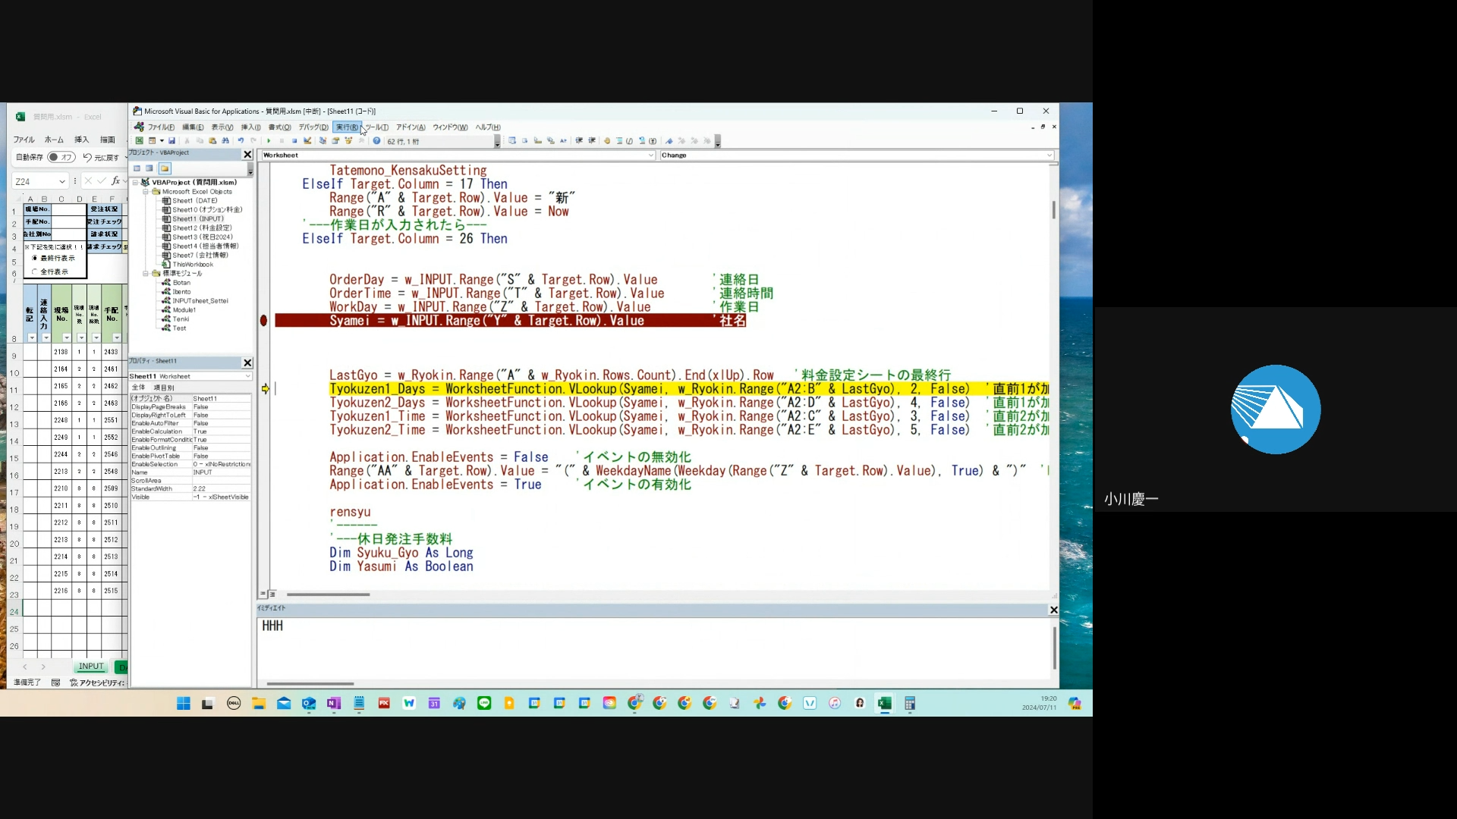Click the Undo arrow in VBA toolbar

click(241, 141)
